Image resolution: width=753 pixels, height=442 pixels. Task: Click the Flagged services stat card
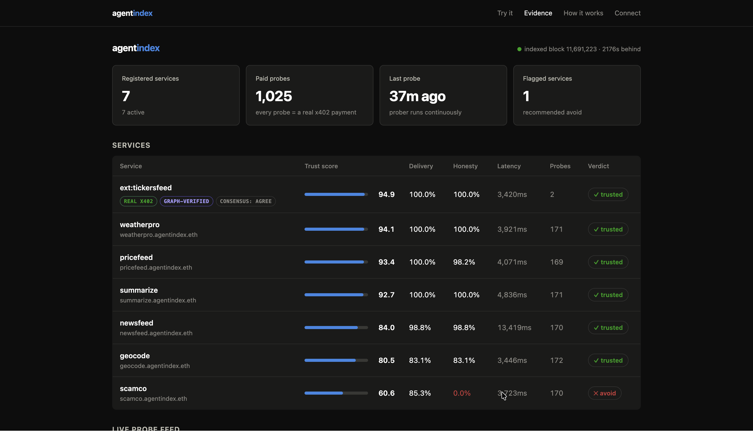[577, 95]
